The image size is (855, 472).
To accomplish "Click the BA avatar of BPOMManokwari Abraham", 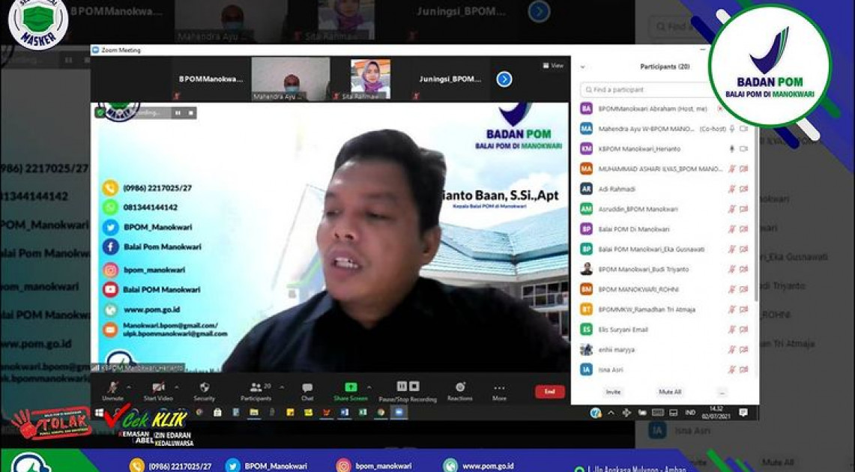I will tap(586, 109).
